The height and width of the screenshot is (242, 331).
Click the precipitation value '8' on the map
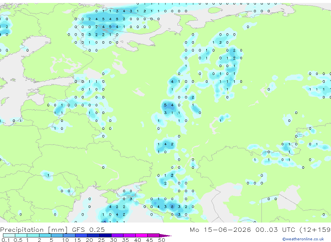point(172,207)
